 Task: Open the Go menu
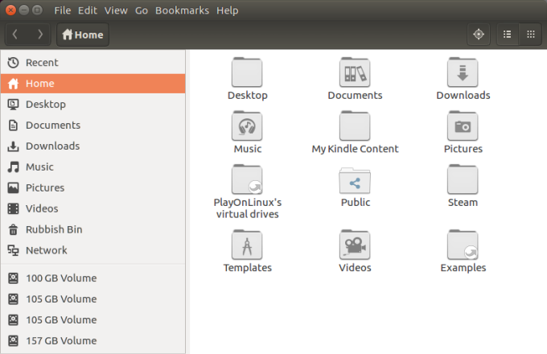click(x=142, y=10)
